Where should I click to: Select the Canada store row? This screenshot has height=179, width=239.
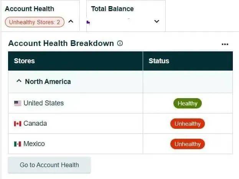pyautogui.click(x=120, y=123)
